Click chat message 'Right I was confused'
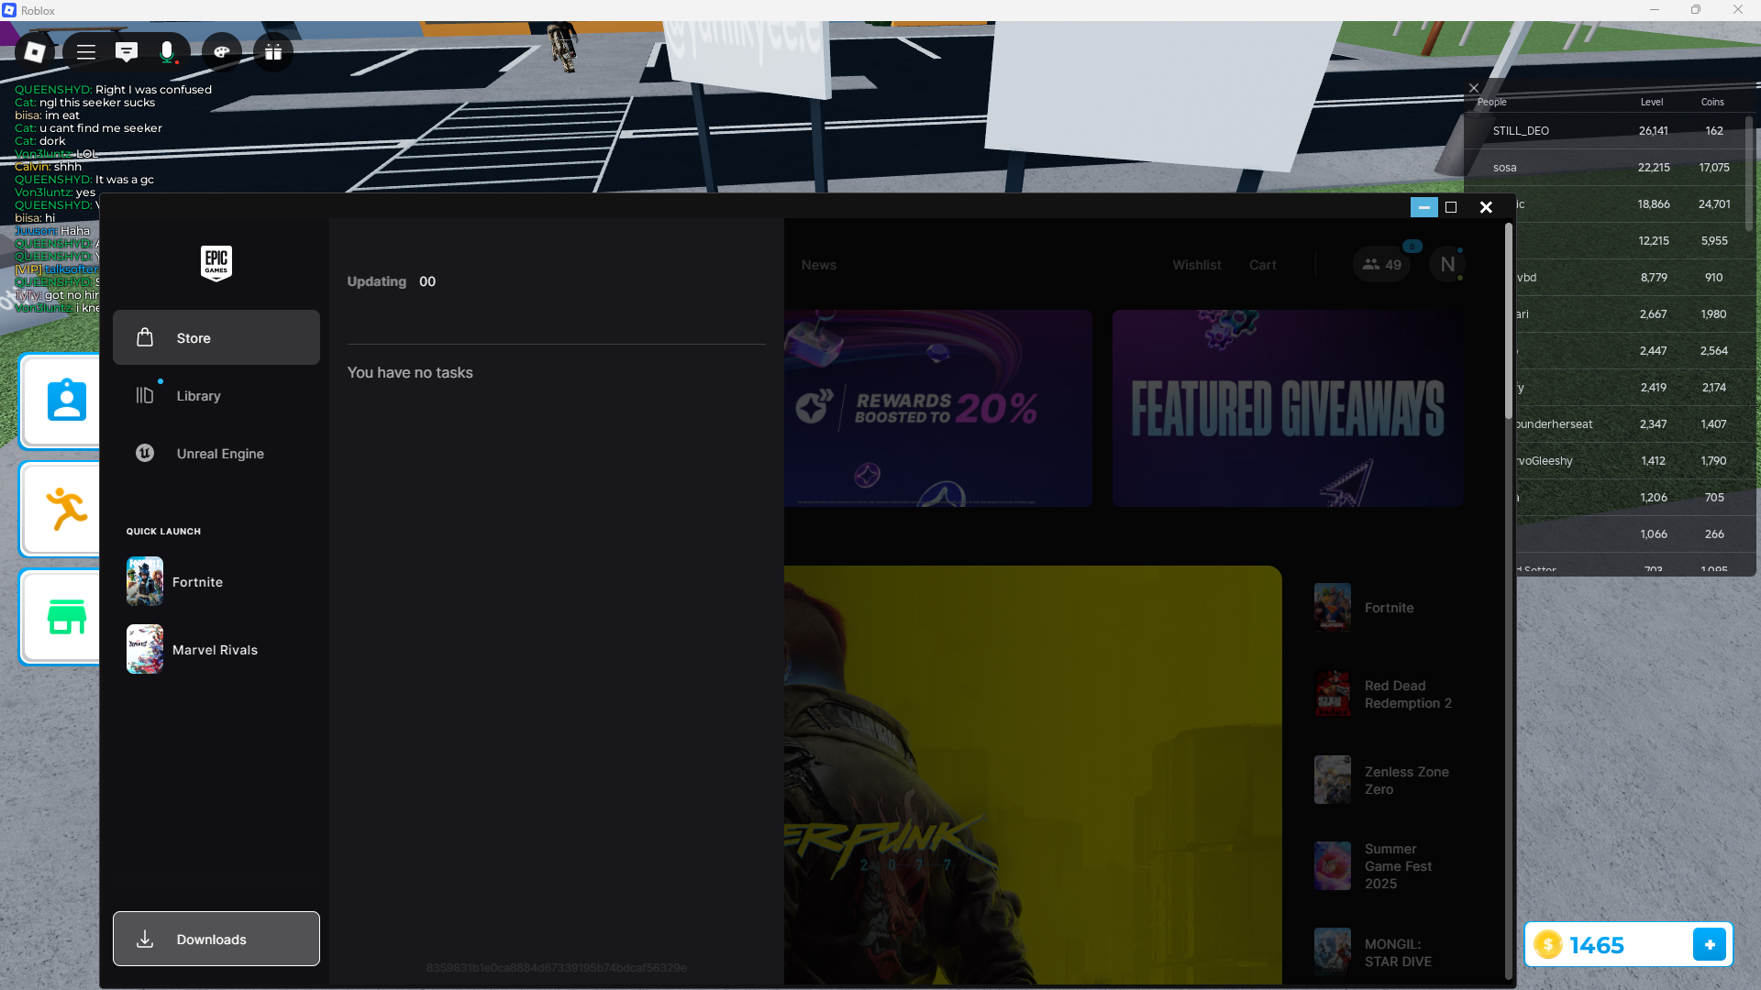The image size is (1761, 990). click(153, 90)
